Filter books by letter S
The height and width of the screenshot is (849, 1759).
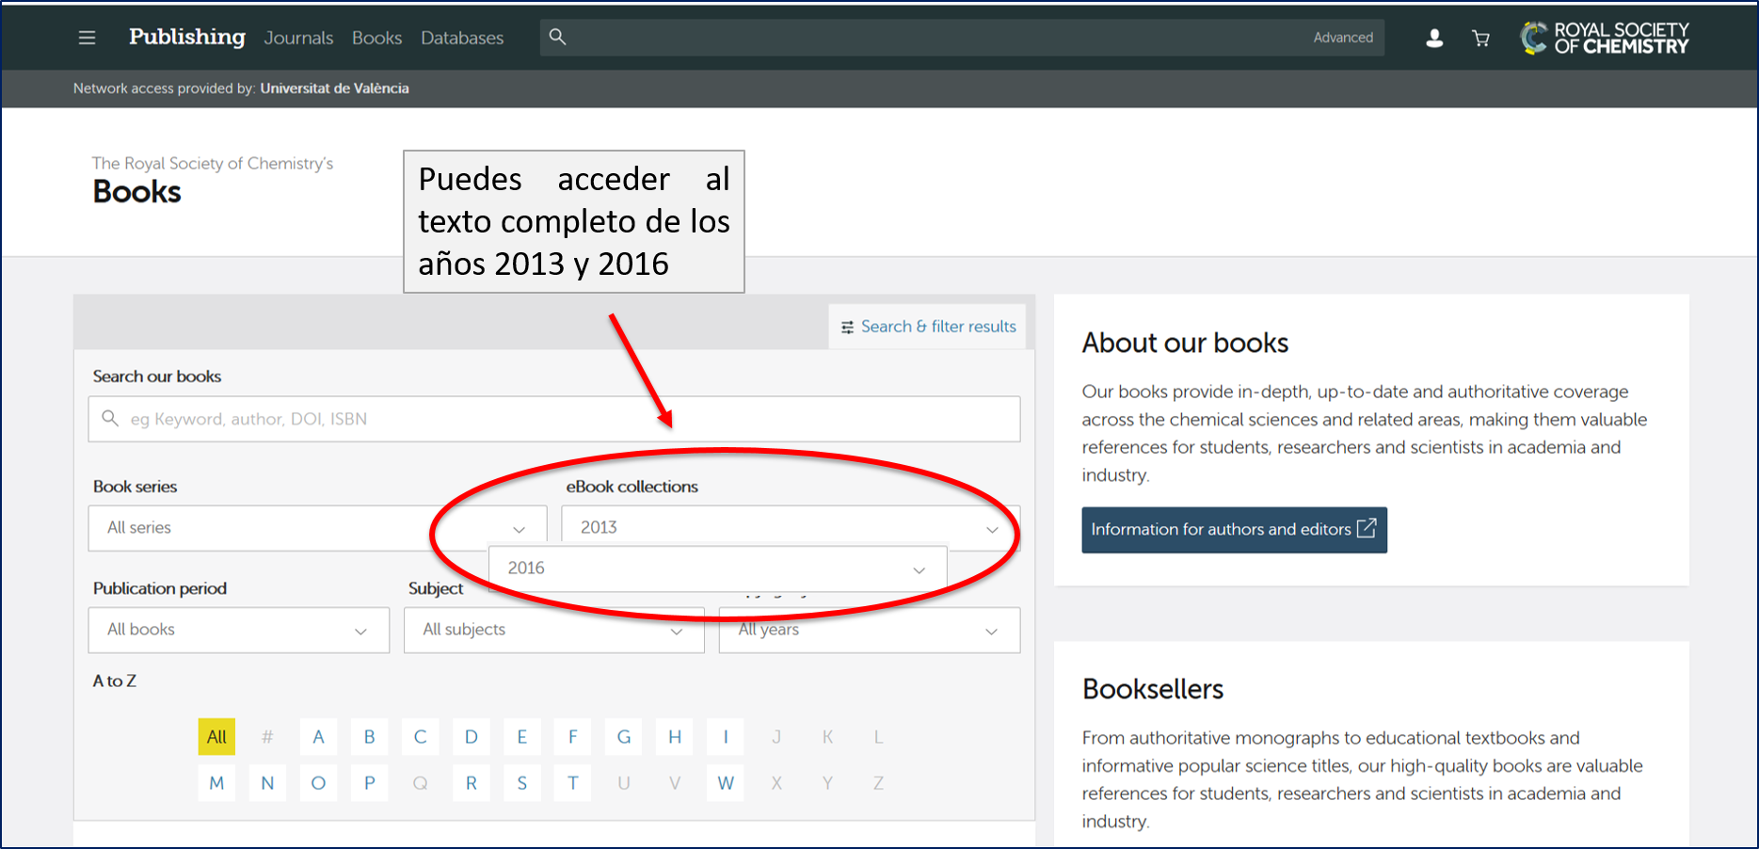tap(521, 783)
